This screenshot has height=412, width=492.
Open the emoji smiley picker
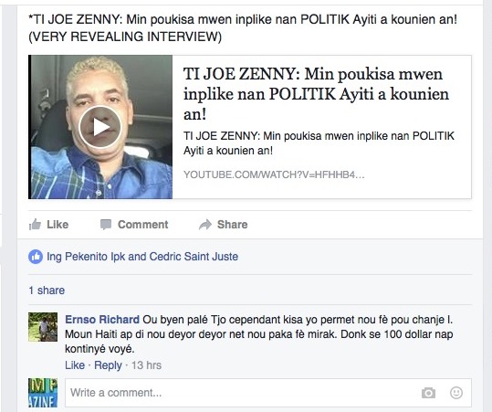[456, 393]
